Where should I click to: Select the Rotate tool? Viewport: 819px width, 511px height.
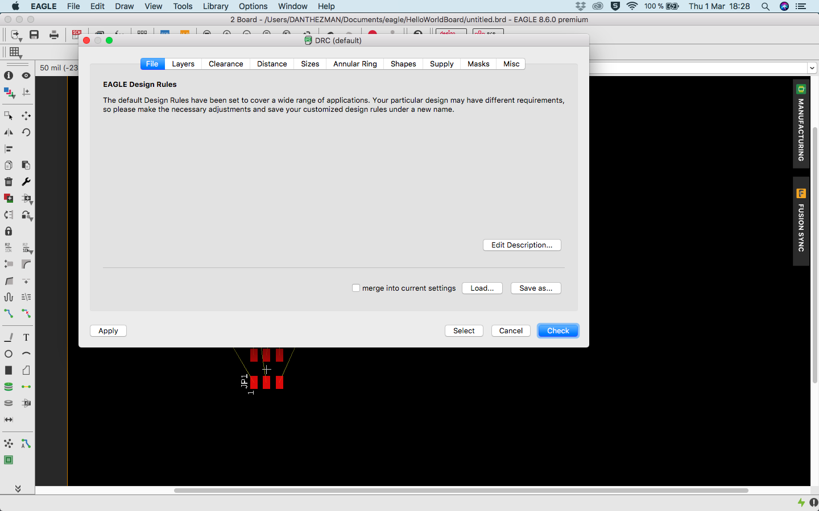coord(26,132)
